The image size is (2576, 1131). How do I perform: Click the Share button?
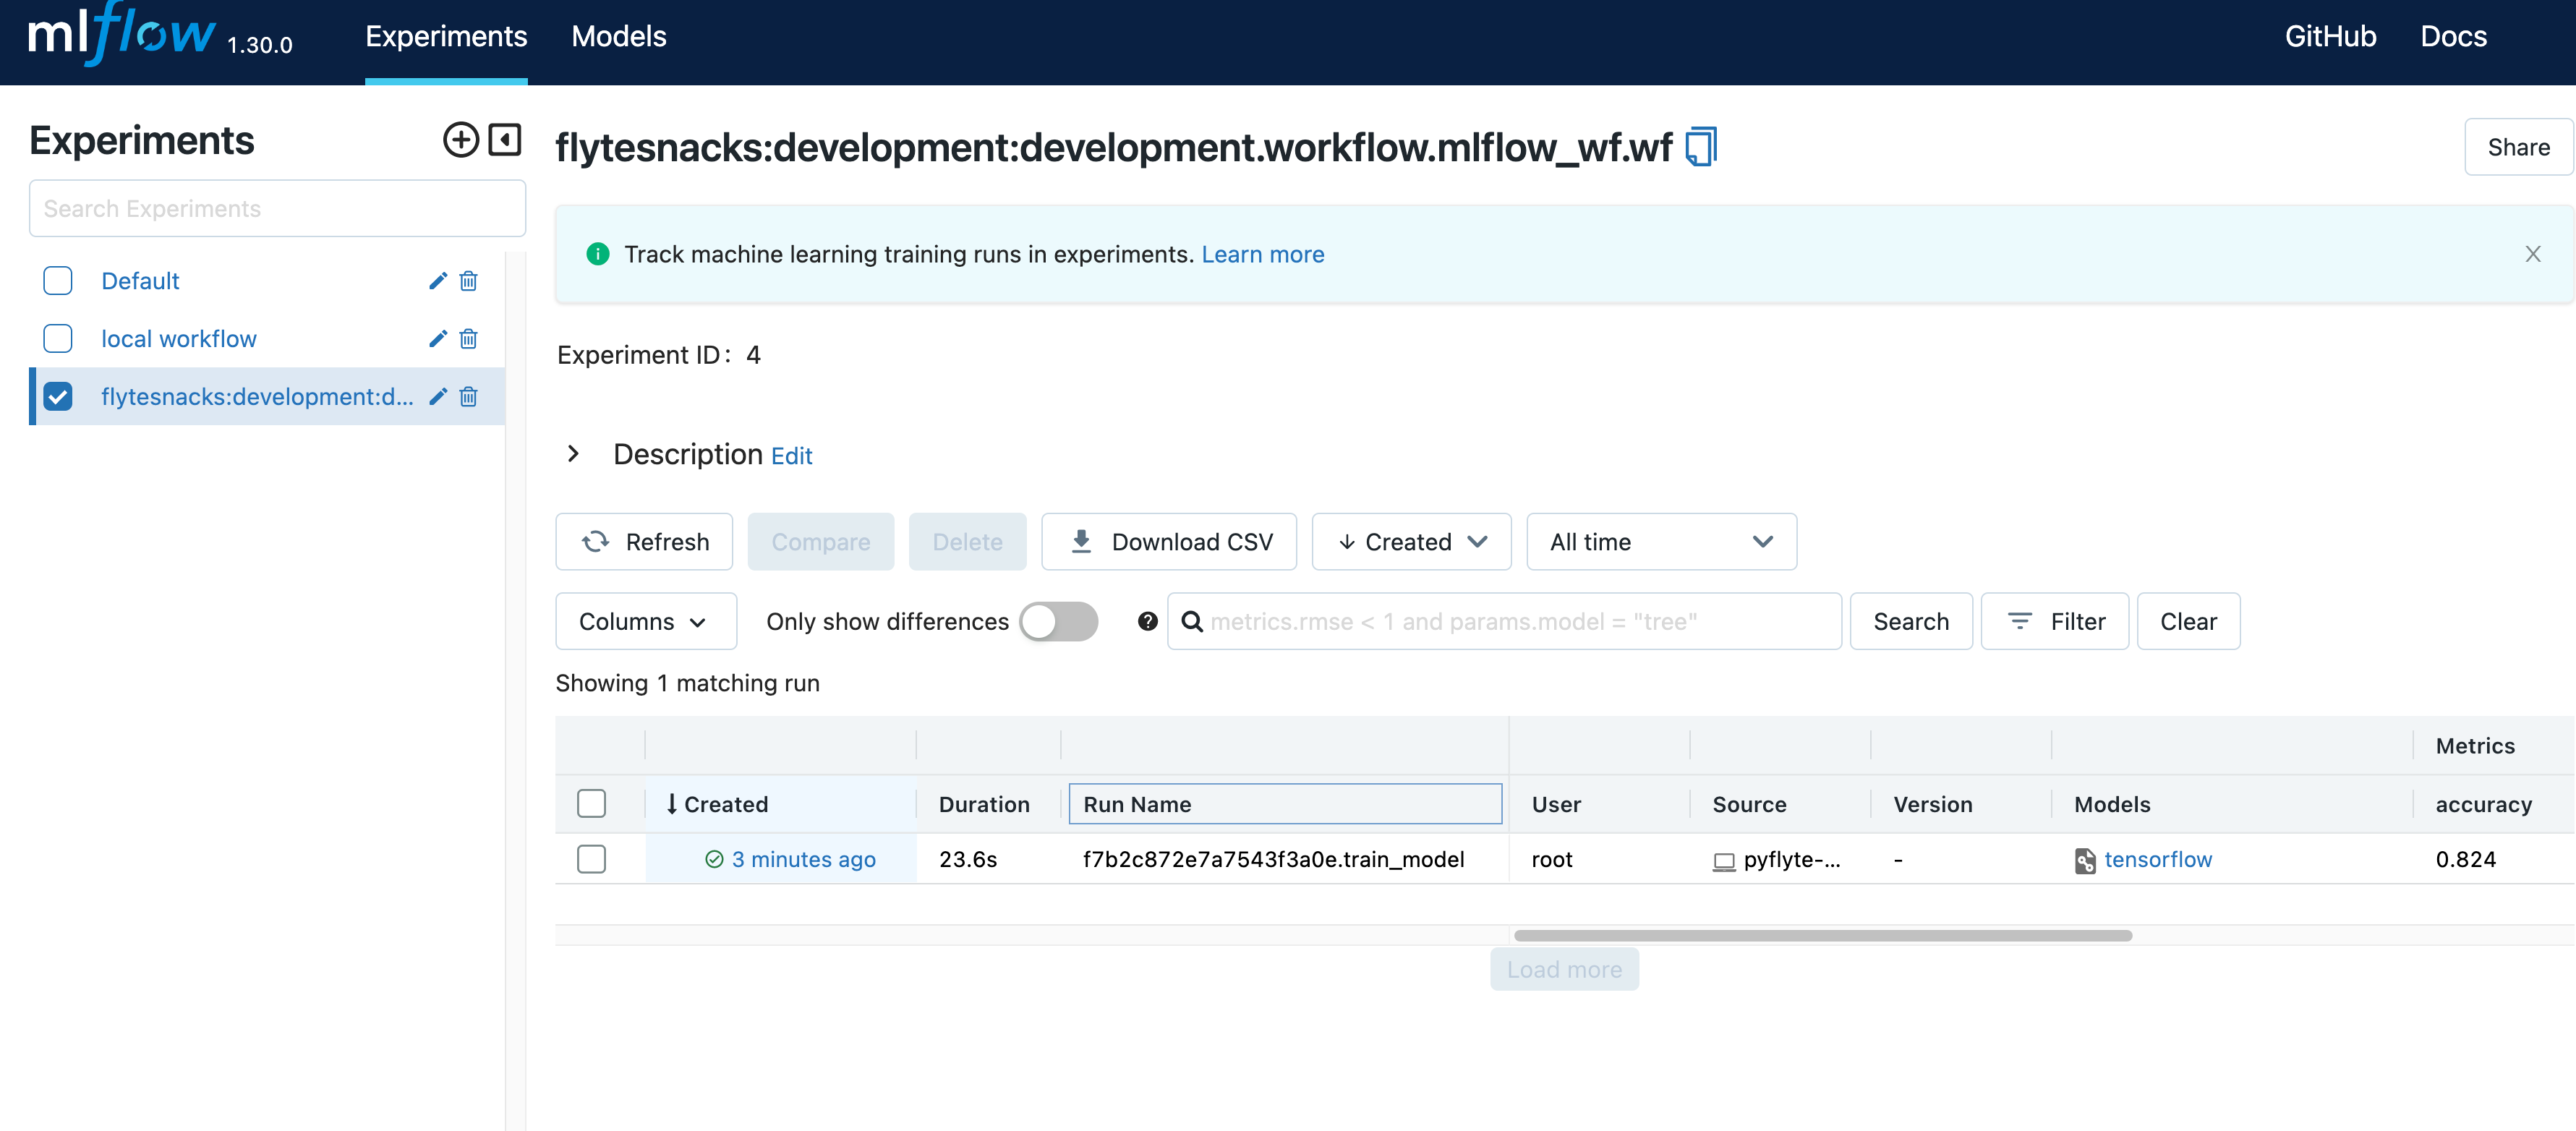click(x=2518, y=146)
